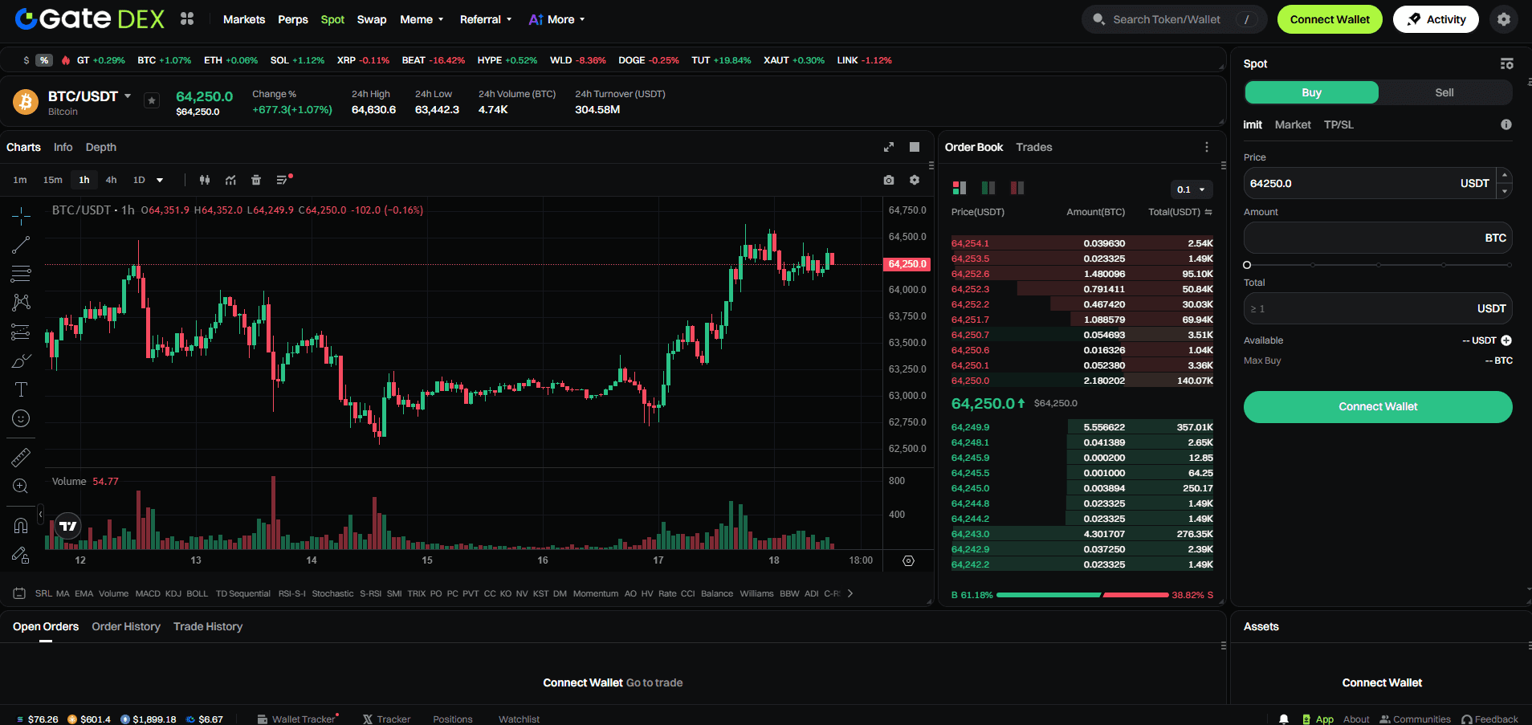Switch to the Depth tab
This screenshot has width=1532, height=725.
pyautogui.click(x=101, y=147)
